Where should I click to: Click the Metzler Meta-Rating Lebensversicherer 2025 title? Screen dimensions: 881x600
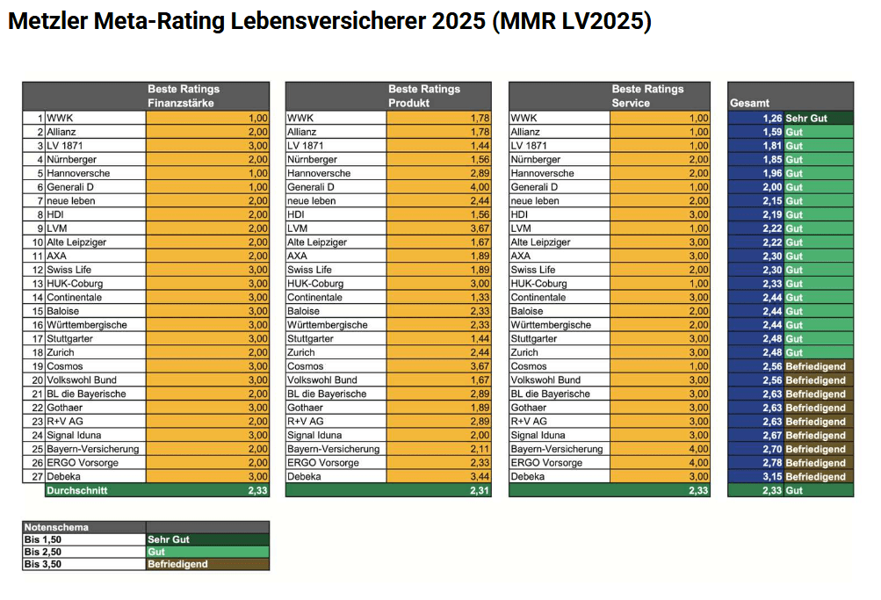[x=329, y=22]
